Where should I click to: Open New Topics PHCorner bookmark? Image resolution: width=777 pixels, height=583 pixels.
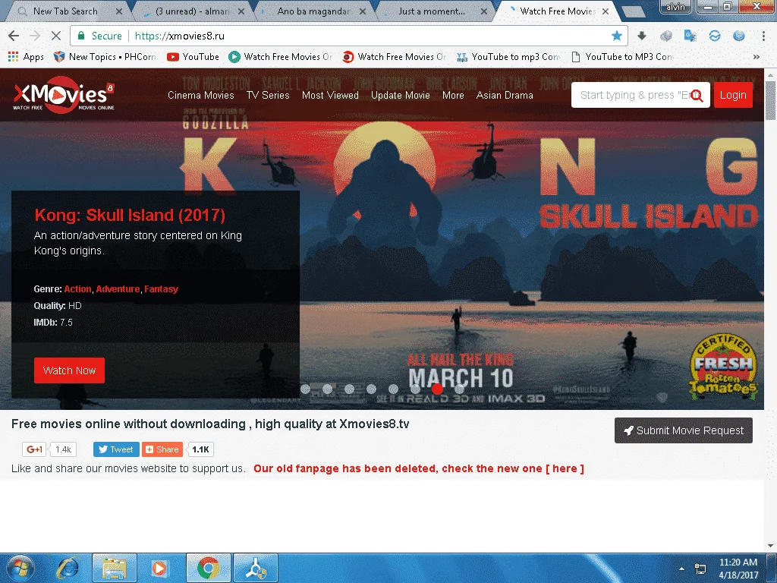105,57
